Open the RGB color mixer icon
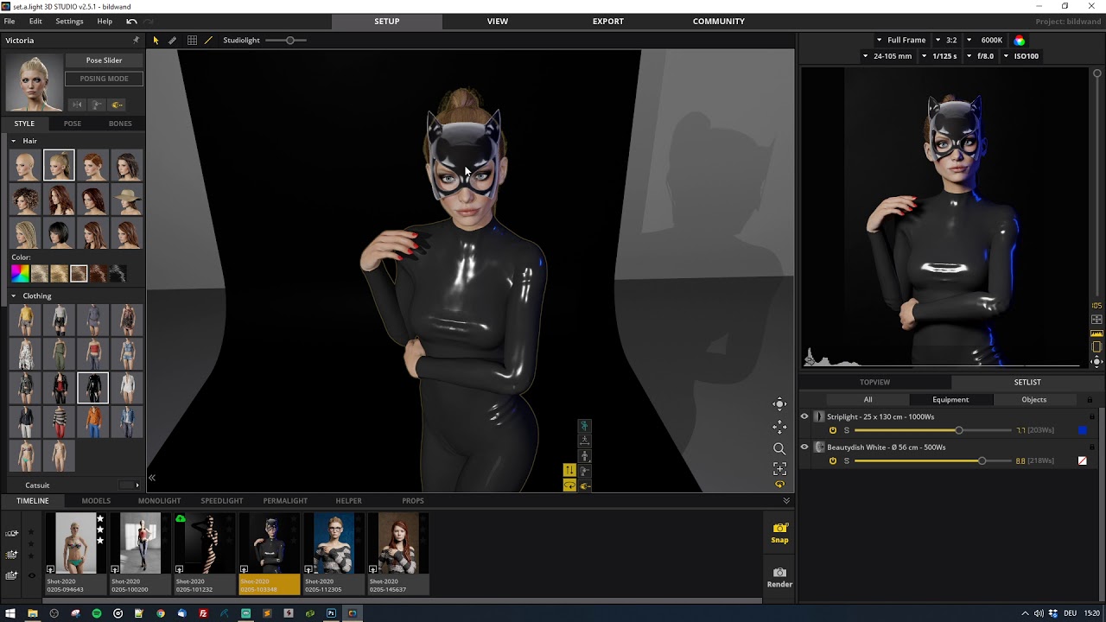Viewport: 1106px width, 622px height. point(1020,40)
